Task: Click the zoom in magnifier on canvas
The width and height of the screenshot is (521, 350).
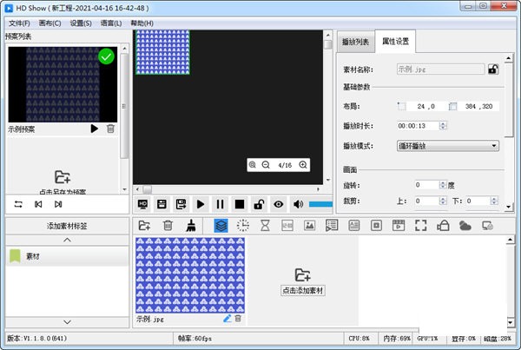Action: [x=303, y=165]
